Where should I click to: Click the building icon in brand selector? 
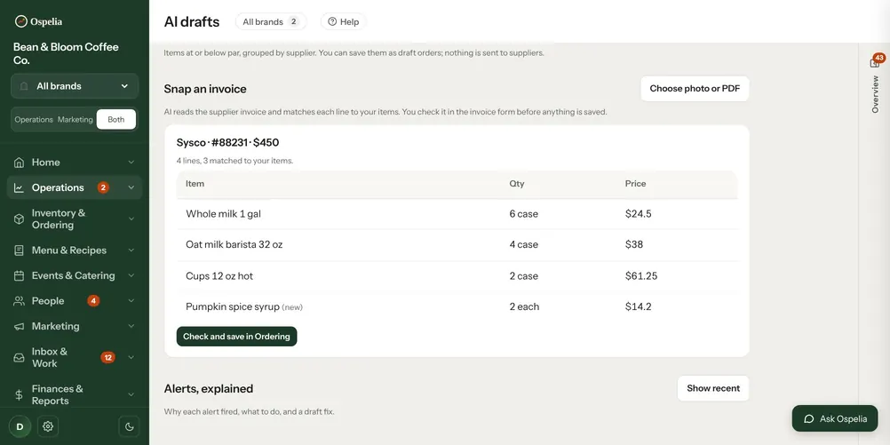pos(24,86)
